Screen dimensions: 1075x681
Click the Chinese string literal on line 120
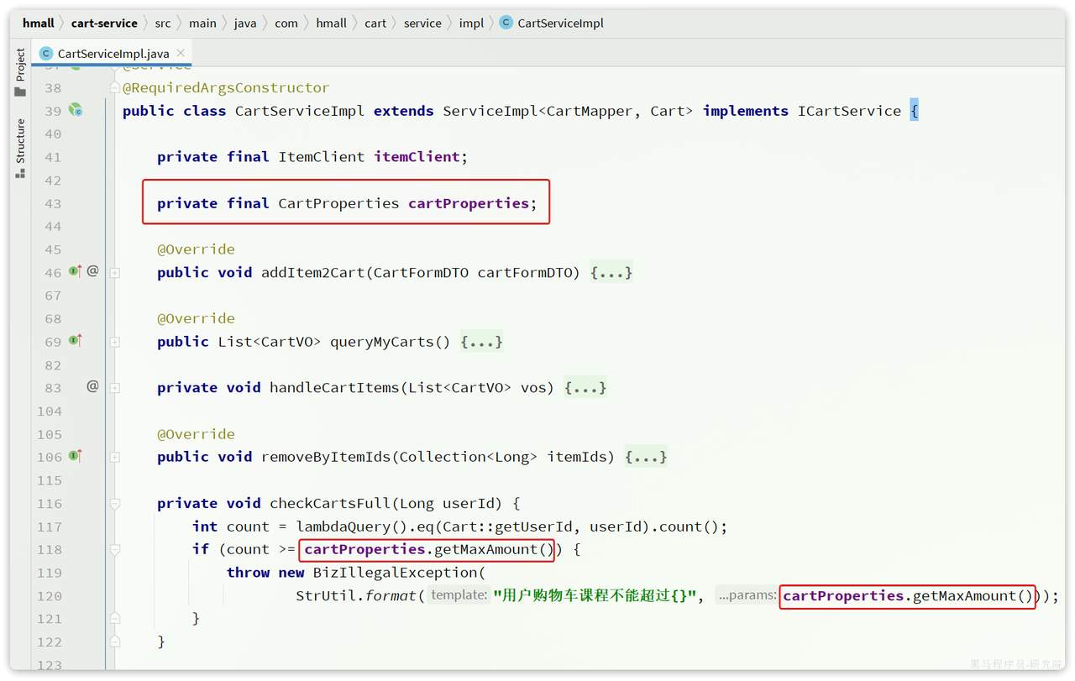point(595,596)
